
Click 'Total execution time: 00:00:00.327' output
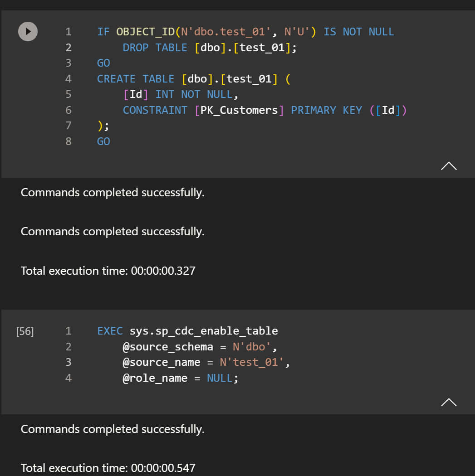[x=108, y=271]
